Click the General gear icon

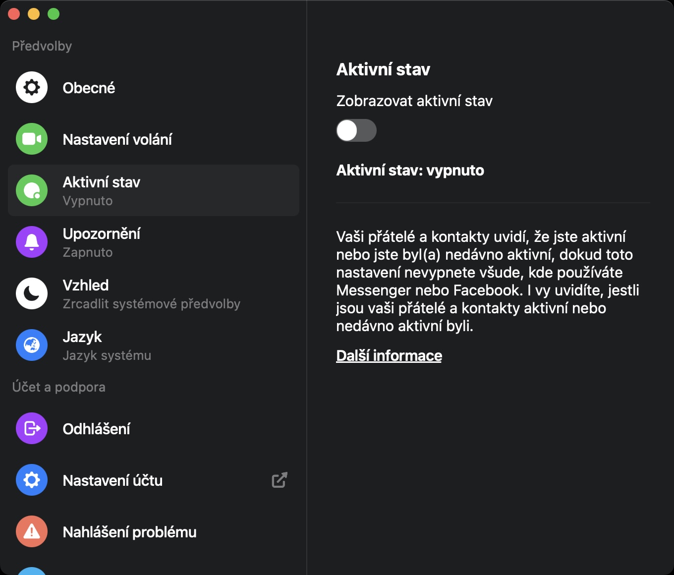pos(32,87)
